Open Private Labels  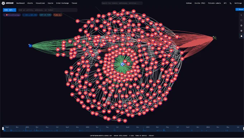(215, 3)
